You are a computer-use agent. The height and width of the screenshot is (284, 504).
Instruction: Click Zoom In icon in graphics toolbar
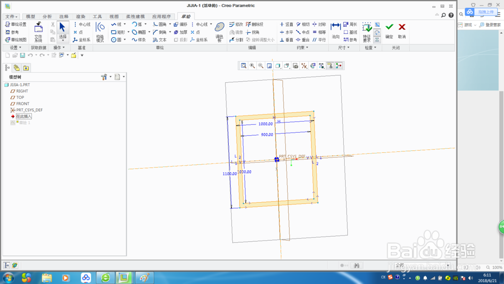coord(253,66)
